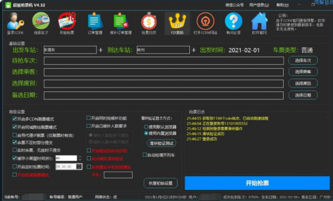The height and width of the screenshot is (201, 333).
Task: Enable 抢到票后手机短信通知 checkbox
Action: (x=89, y=167)
